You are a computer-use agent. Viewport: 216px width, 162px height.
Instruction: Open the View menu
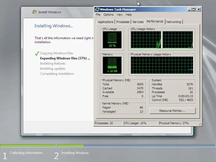[x=120, y=15]
